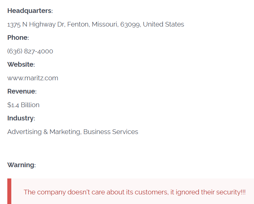Image resolution: width=254 pixels, height=204 pixels.
Task: Click the ZIP code 63099
Action: [130, 24]
